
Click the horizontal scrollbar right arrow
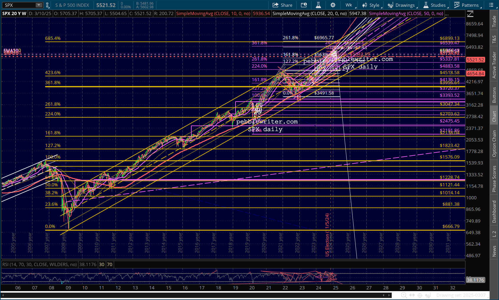[x=389, y=295]
